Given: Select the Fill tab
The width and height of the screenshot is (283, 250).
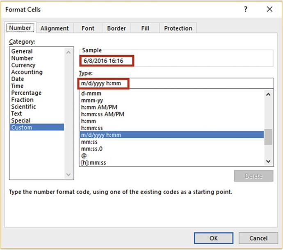Looking at the screenshot, I should [145, 28].
